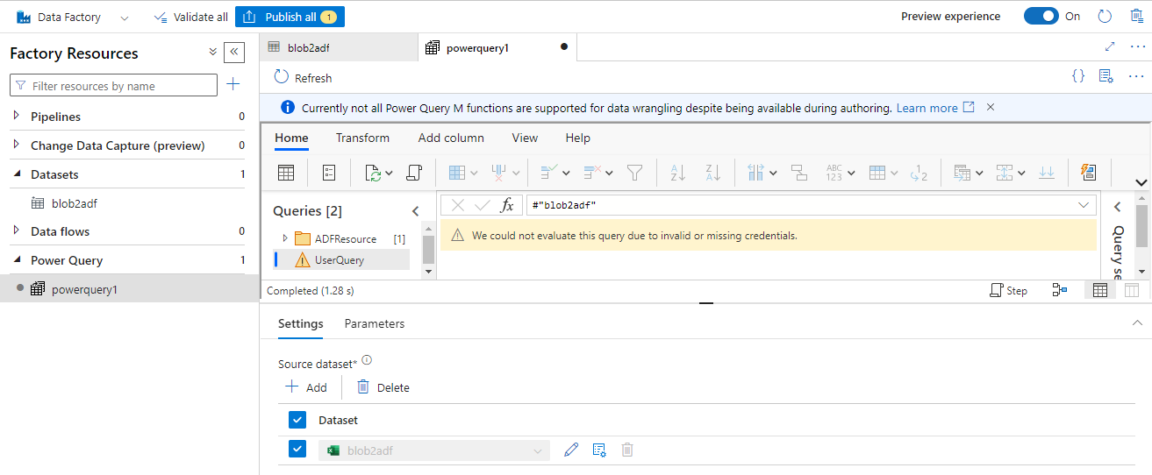Click the refresh icon in top right header

[x=1105, y=17]
